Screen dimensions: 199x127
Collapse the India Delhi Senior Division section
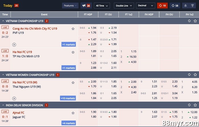coord(3,105)
